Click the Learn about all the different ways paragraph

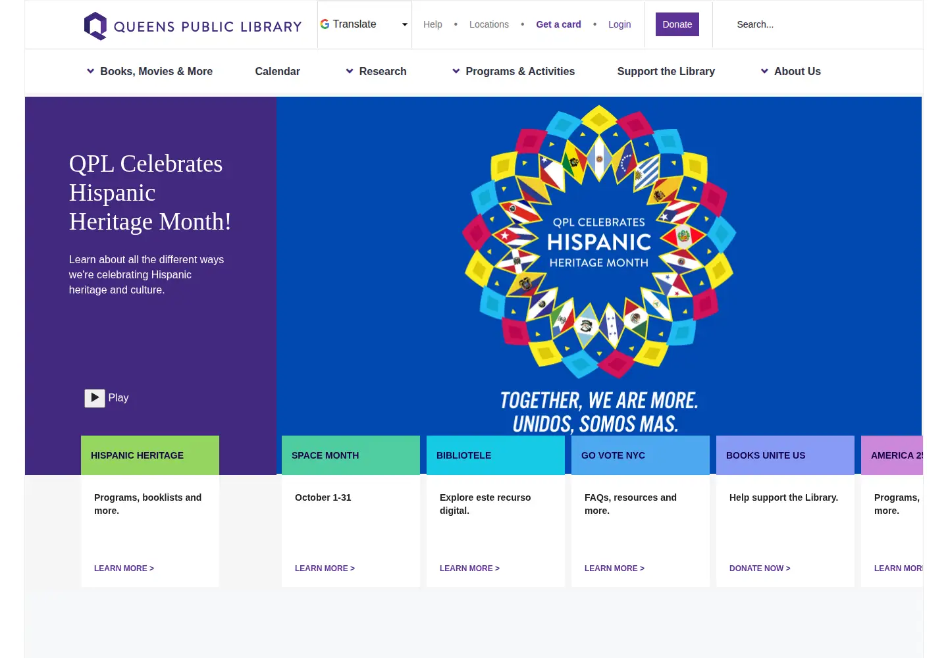click(x=146, y=275)
